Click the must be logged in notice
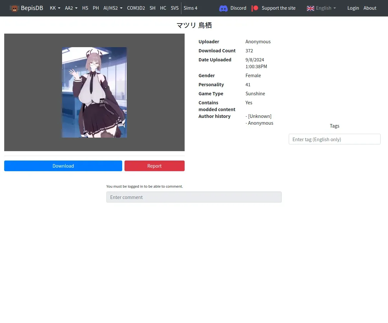 (x=145, y=186)
